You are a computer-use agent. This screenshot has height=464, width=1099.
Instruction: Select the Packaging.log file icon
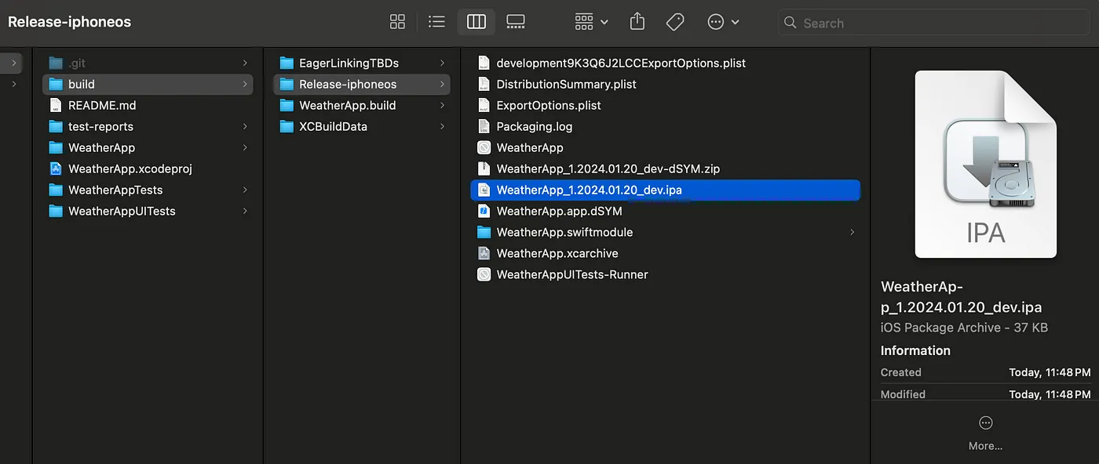(x=484, y=126)
